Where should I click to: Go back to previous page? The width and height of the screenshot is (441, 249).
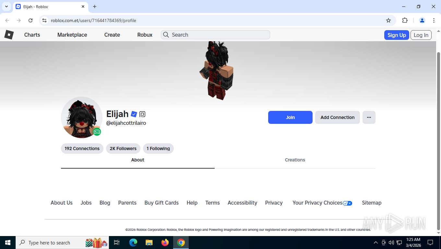click(7, 20)
